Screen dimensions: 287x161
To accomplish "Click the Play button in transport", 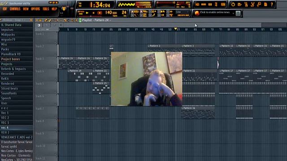I will pos(87,13).
